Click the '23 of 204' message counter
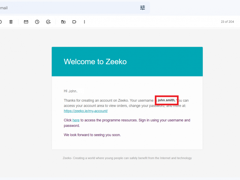 (227, 22)
